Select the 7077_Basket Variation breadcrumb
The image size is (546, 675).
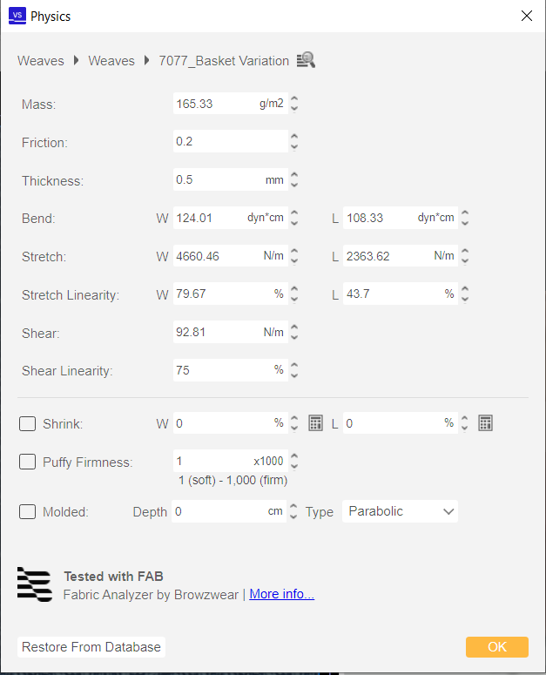224,61
